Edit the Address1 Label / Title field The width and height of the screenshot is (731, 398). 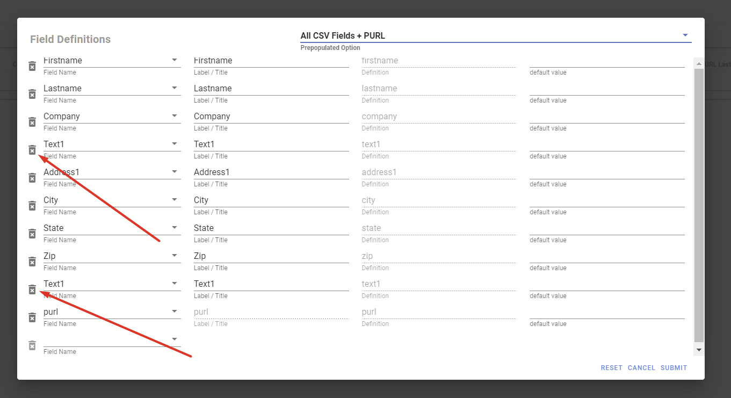point(271,172)
